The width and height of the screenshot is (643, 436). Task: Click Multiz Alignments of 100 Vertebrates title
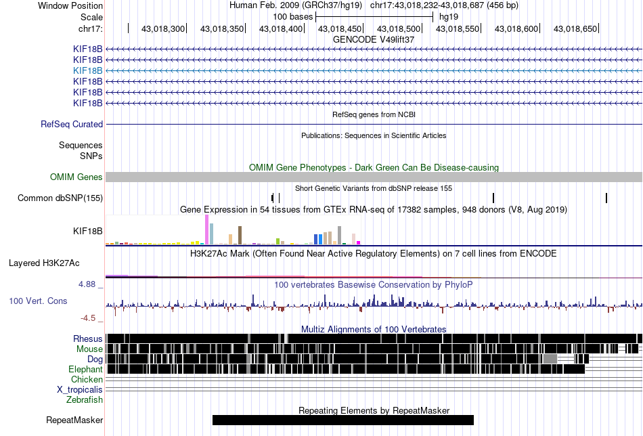click(x=374, y=329)
